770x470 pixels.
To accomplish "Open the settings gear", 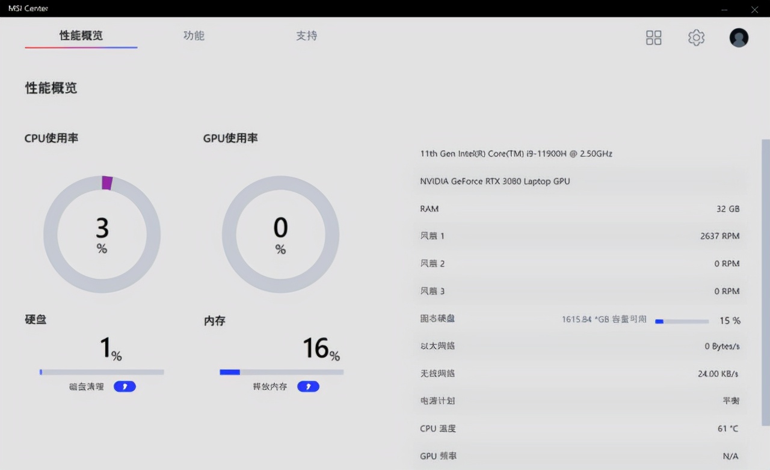I will [696, 38].
